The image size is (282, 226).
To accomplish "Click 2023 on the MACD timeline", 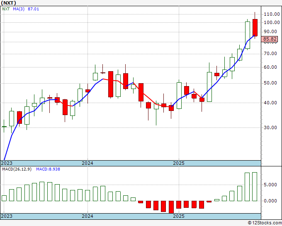I will (7, 216).
